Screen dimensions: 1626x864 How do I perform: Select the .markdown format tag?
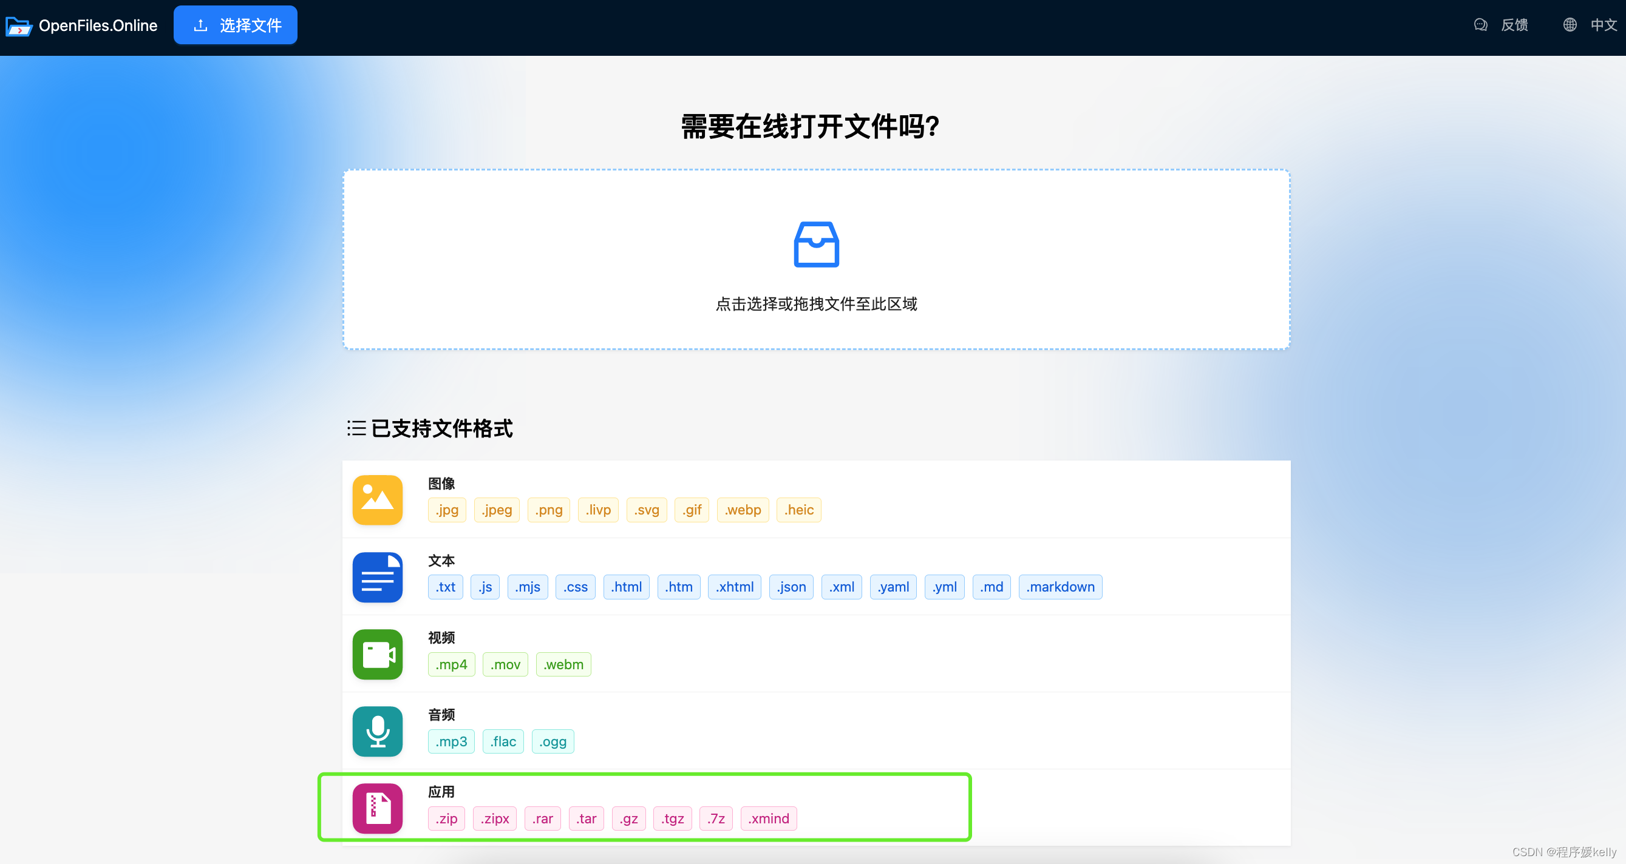[x=1060, y=587]
